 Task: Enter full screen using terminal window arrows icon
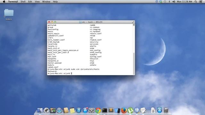[133, 22]
